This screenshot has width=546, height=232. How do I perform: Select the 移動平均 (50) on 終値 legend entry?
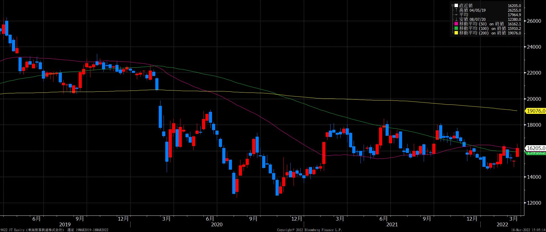pyautogui.click(x=482, y=24)
